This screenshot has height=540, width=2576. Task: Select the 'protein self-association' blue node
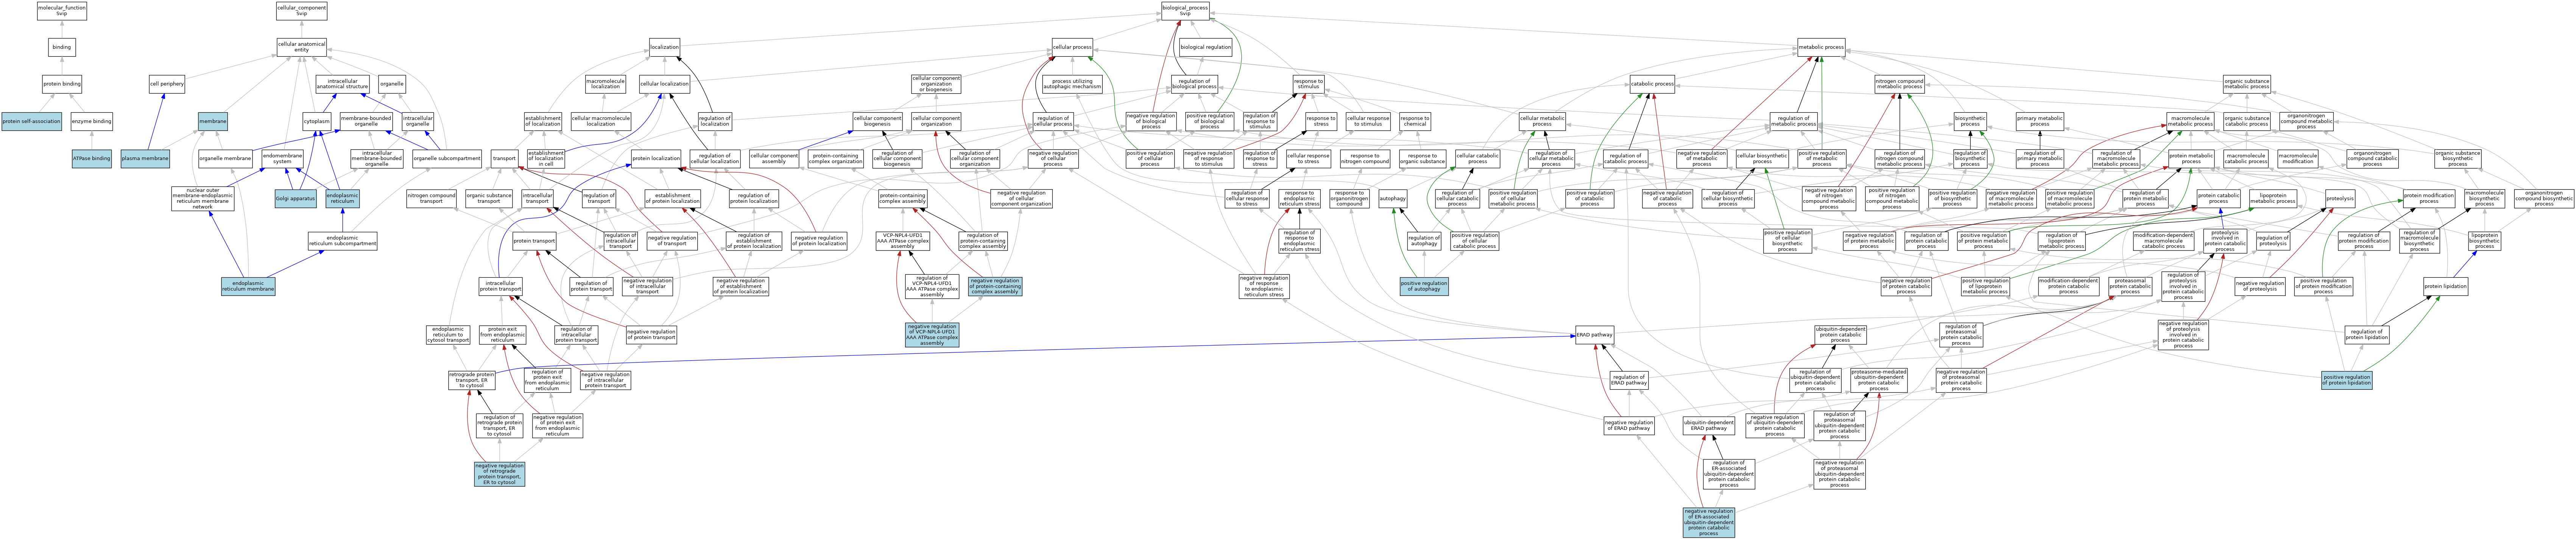tap(31, 122)
